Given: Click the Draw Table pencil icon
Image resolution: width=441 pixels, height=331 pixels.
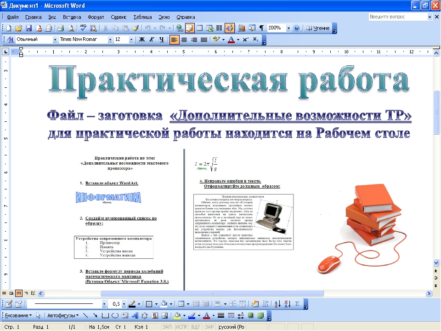Looking at the screenshot, I should tap(9, 304).
